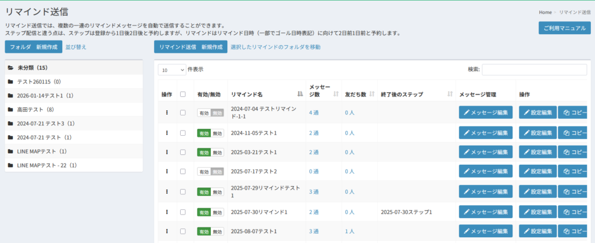
Task: Click コピー button for 2025-03-21テスト1 row
Action: pyautogui.click(x=575, y=152)
